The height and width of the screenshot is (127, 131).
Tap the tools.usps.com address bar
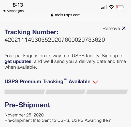[66, 15]
